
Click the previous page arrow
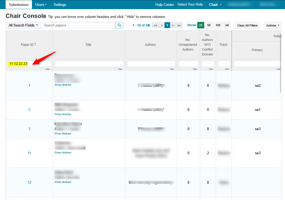[x=162, y=25]
